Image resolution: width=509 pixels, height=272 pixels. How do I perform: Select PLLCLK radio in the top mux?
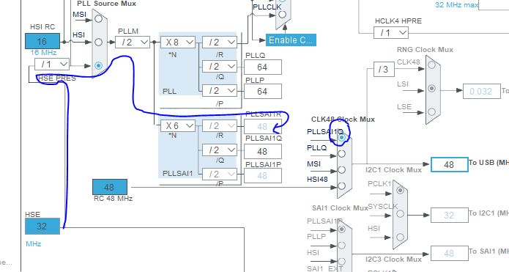(283, 15)
